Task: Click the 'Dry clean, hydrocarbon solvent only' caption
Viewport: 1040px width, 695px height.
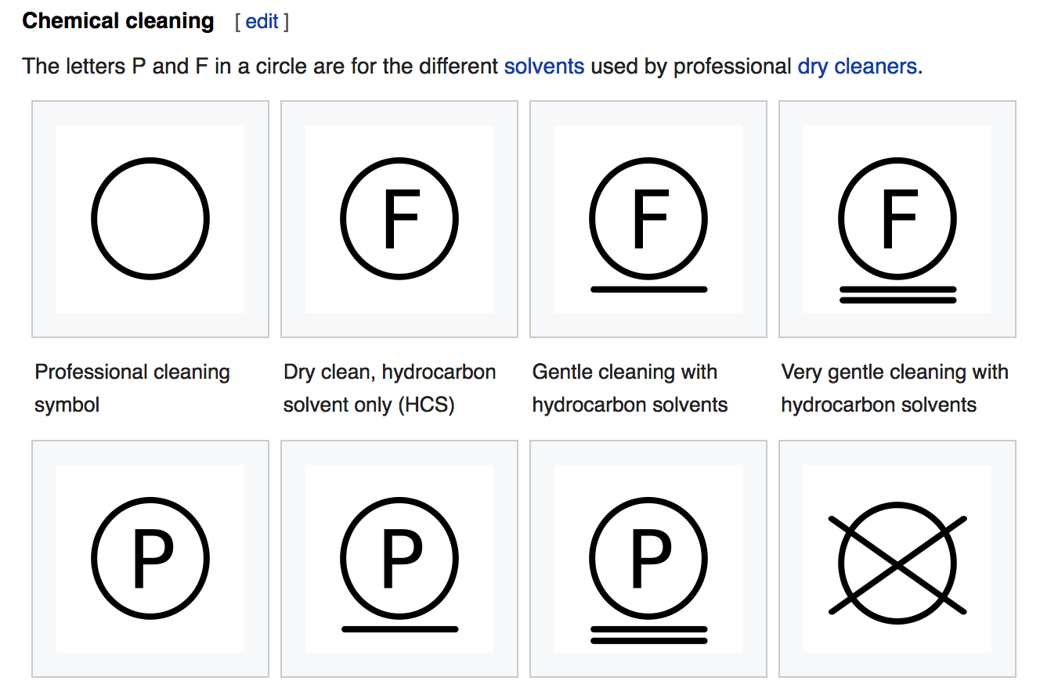Action: pyautogui.click(x=389, y=387)
